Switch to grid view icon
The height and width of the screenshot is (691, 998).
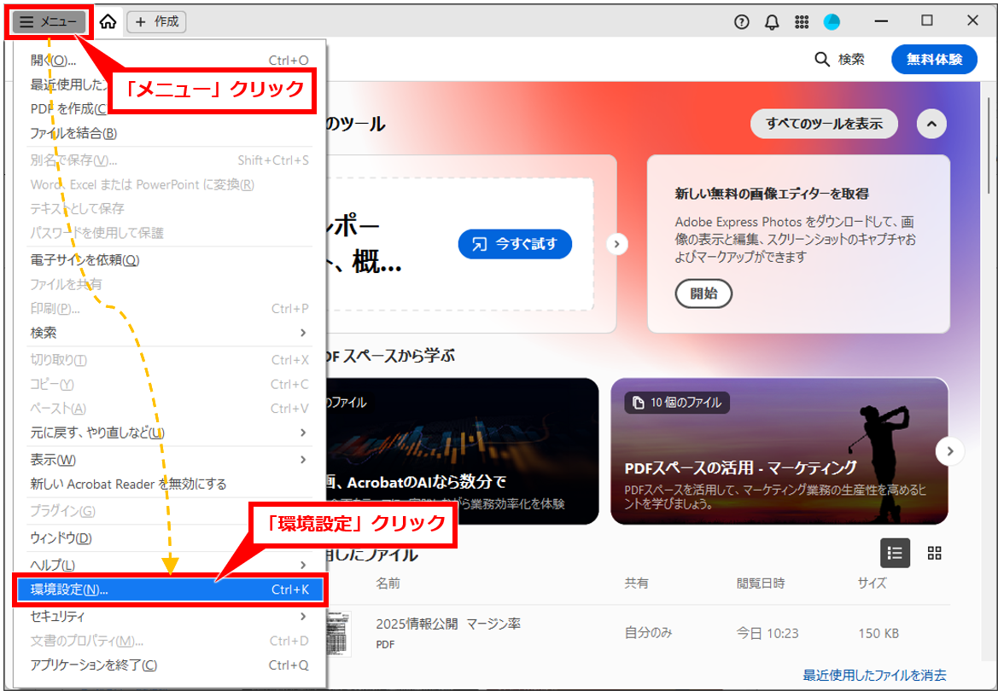click(934, 553)
